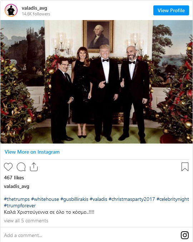This screenshot has height=242, width=193.
Task: Open valadis_avg username above the caption
Action: pyautogui.click(x=16, y=187)
